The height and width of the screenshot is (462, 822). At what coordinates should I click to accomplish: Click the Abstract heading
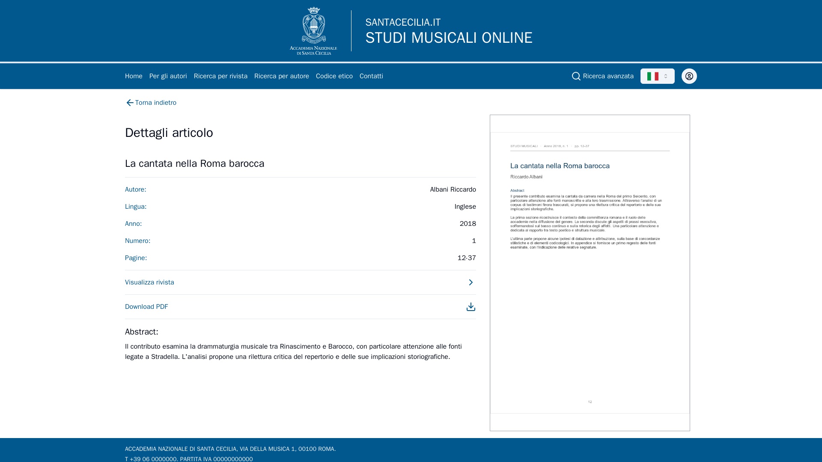coord(141,332)
